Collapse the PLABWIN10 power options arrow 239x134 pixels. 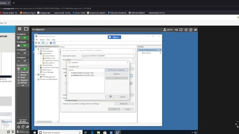click(23, 85)
